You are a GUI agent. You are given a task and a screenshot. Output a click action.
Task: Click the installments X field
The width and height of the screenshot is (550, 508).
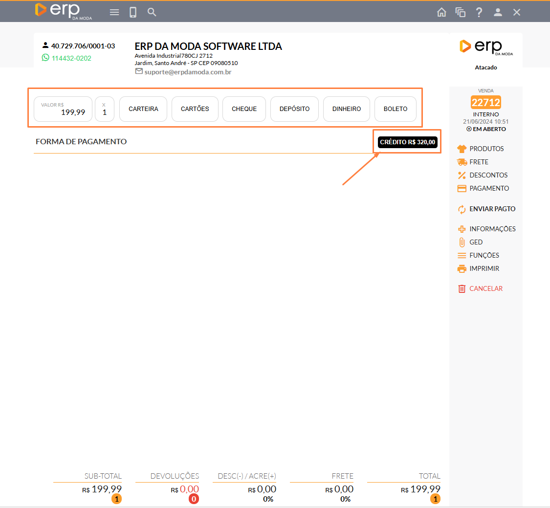(x=104, y=109)
